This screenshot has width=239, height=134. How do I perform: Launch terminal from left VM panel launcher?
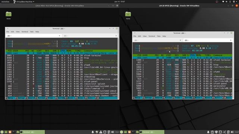(x=14, y=132)
